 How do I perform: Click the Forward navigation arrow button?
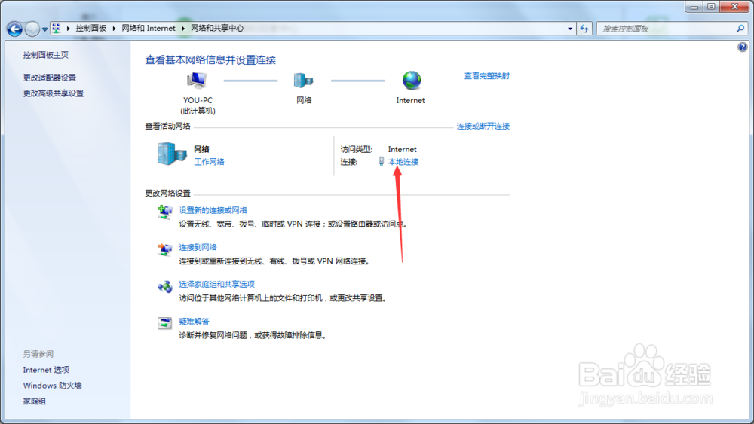(32, 29)
